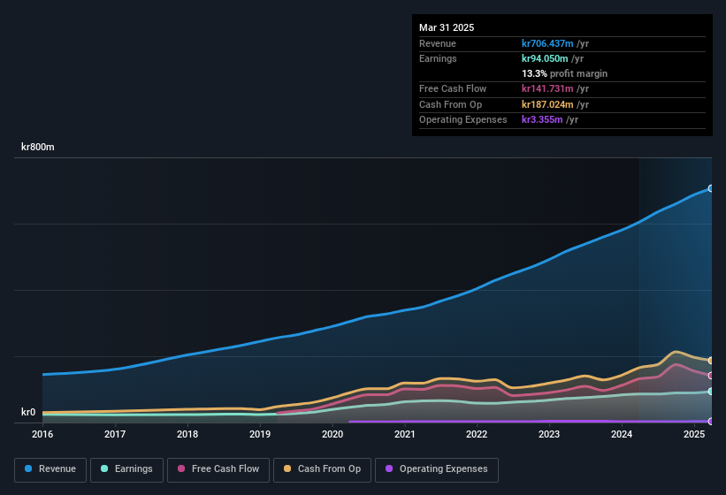
Task: Toggle the Free Cash Flow legend button
Action: [x=218, y=470]
